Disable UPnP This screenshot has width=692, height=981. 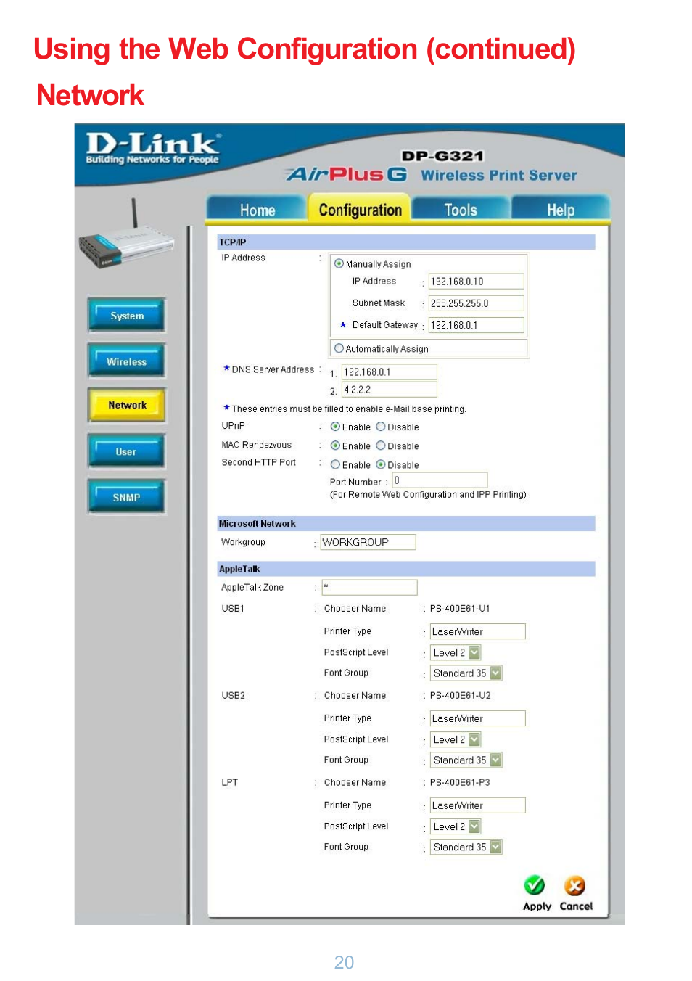pos(380,427)
